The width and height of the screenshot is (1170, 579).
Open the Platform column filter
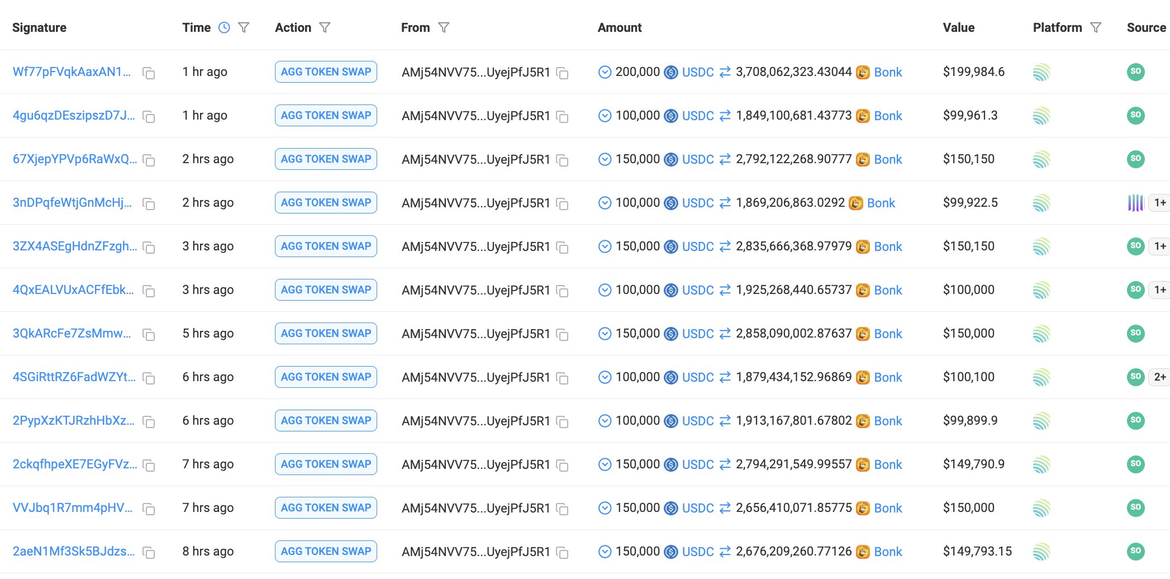1096,27
